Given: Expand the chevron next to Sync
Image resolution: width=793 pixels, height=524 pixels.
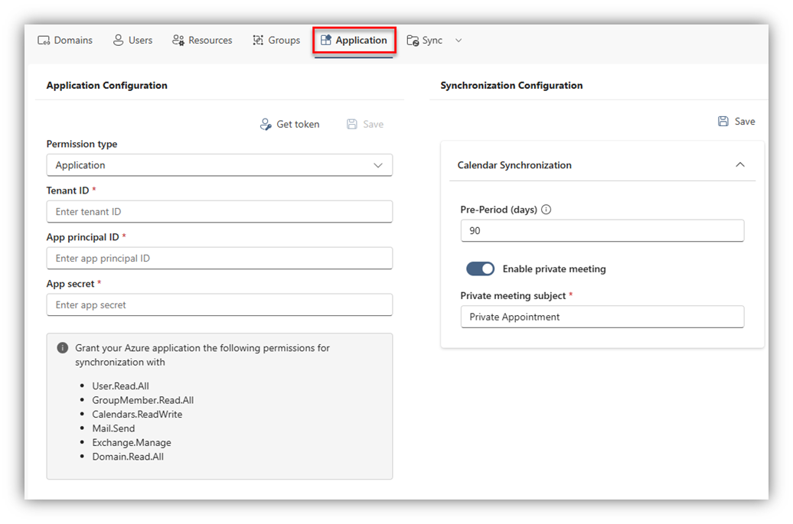Looking at the screenshot, I should [459, 41].
